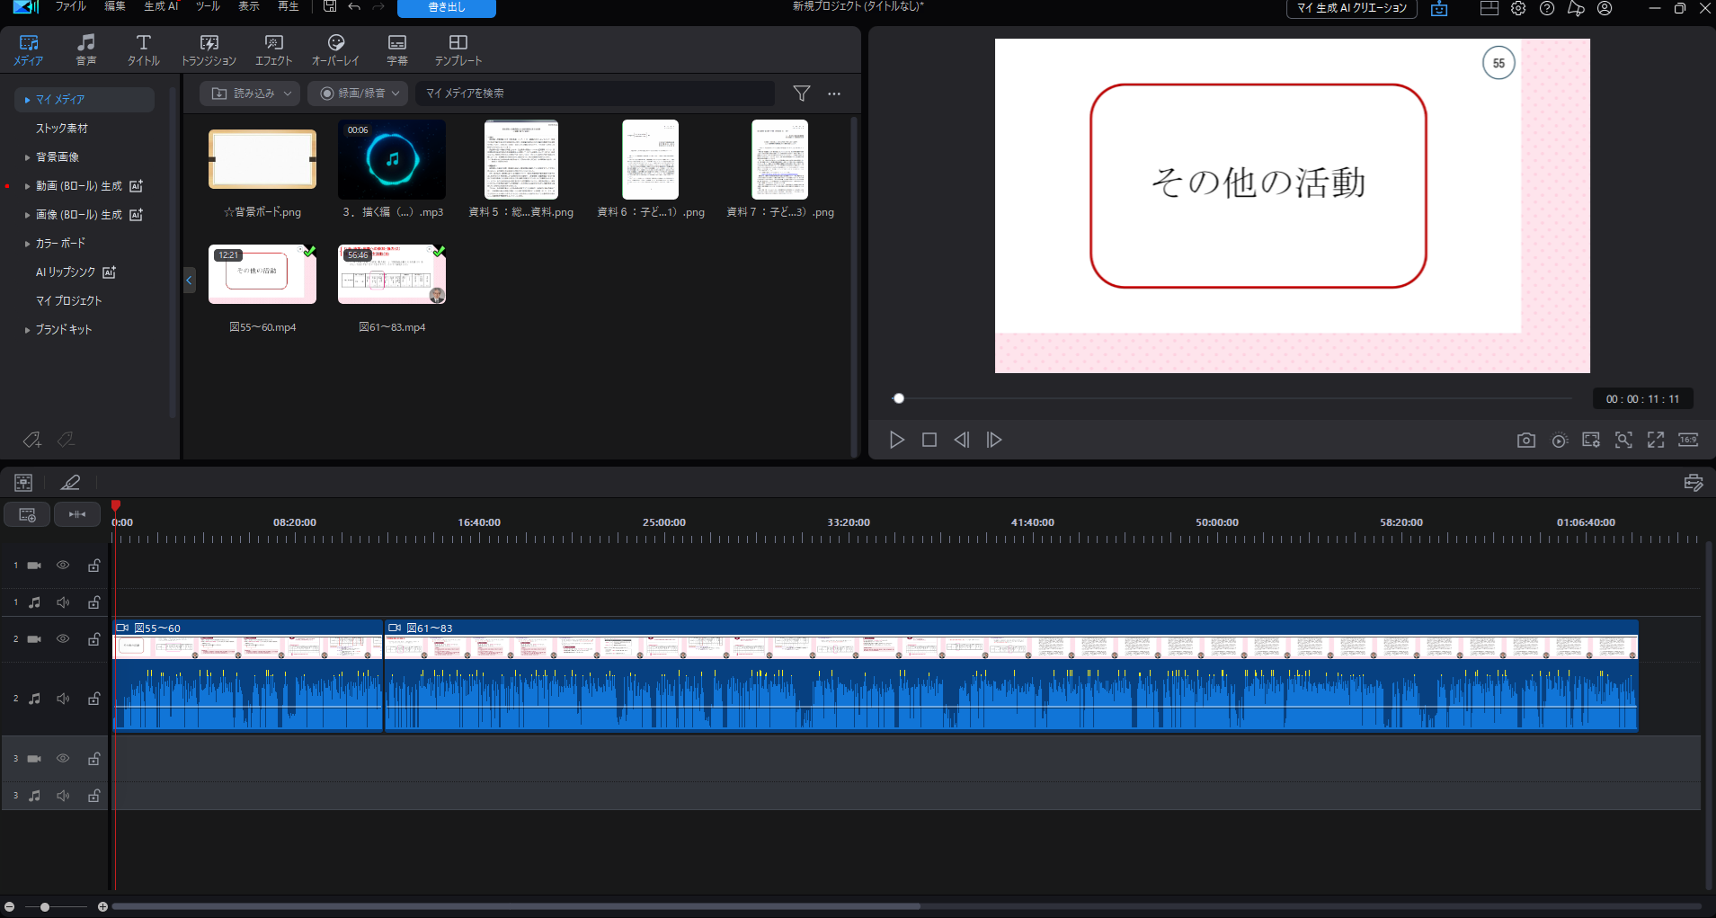Viewport: 1716px width, 918px height.
Task: Open the Overlay (オーバーレイ) room
Action: tap(335, 49)
